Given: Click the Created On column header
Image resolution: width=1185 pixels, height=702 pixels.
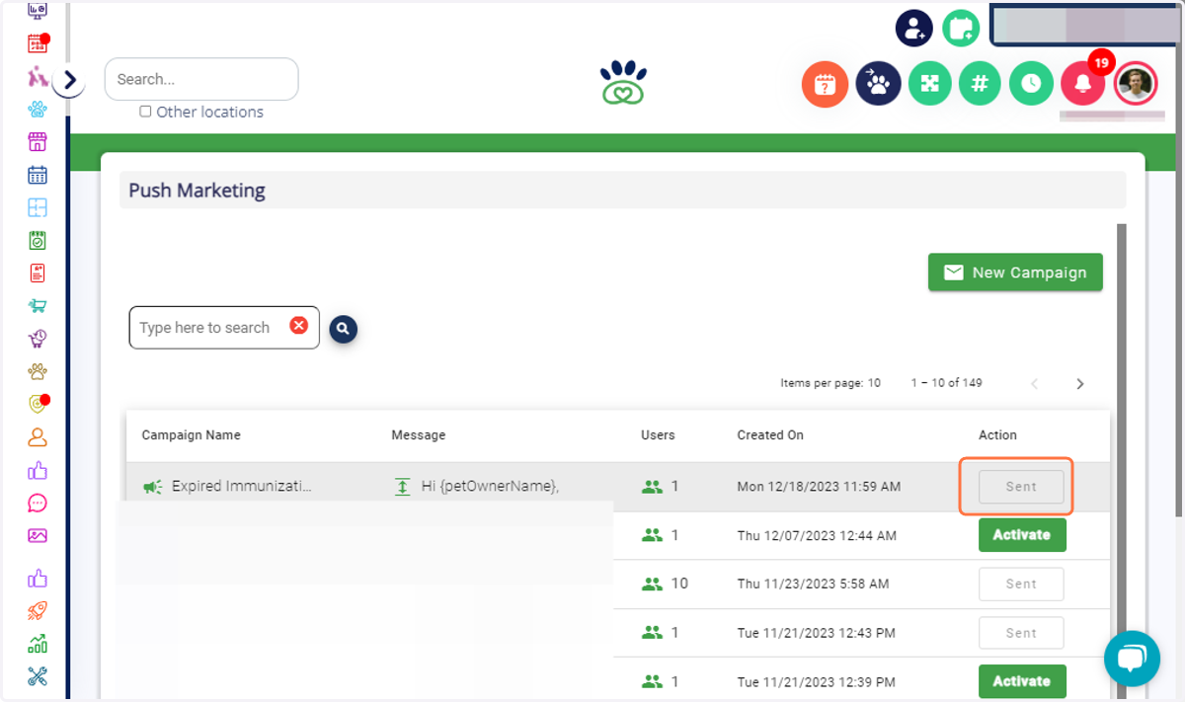Looking at the screenshot, I should click(x=770, y=434).
